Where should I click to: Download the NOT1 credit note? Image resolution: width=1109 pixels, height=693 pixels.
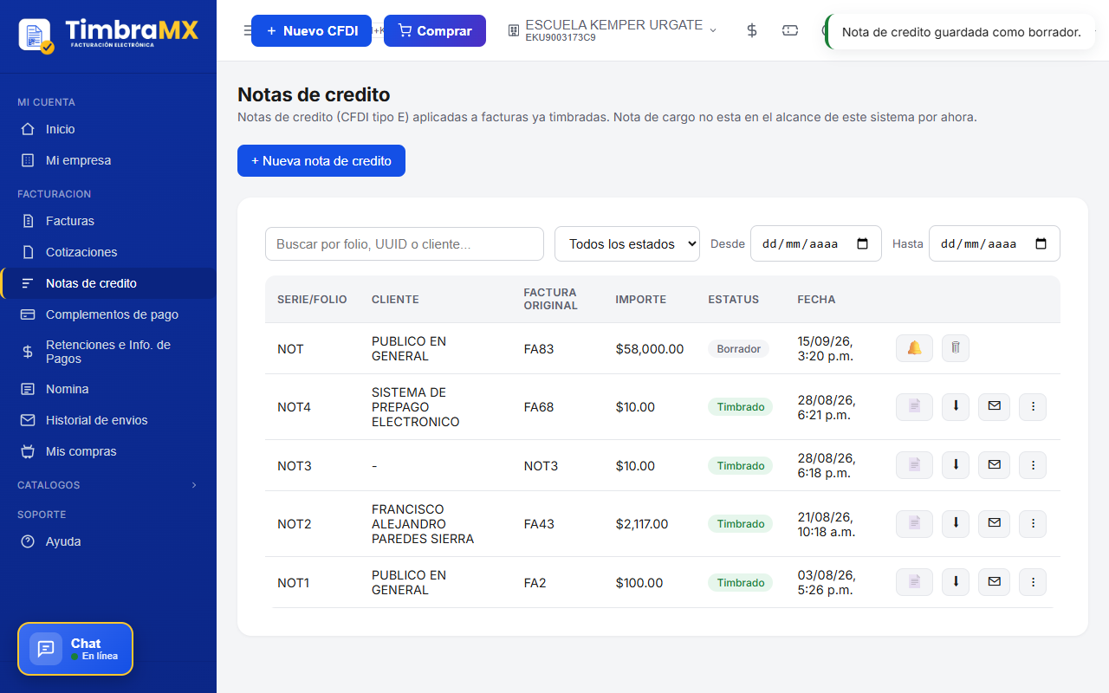point(956,582)
